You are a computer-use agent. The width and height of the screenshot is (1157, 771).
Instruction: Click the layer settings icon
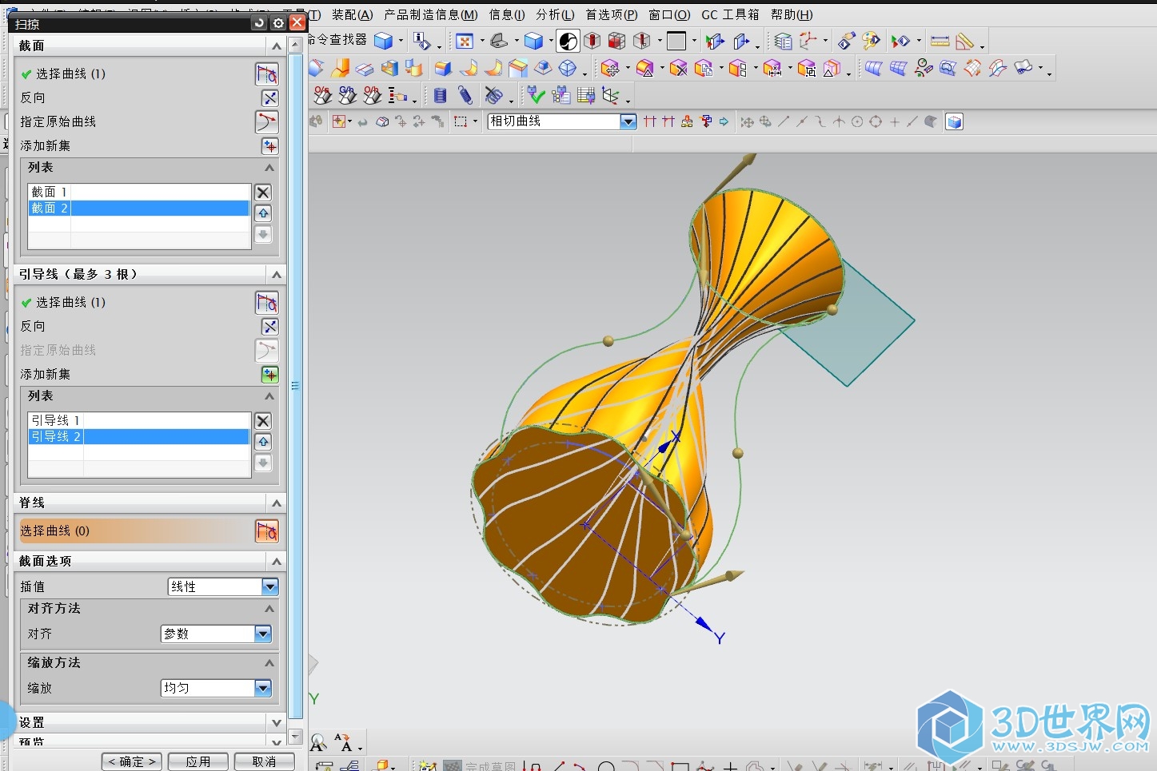[783, 41]
